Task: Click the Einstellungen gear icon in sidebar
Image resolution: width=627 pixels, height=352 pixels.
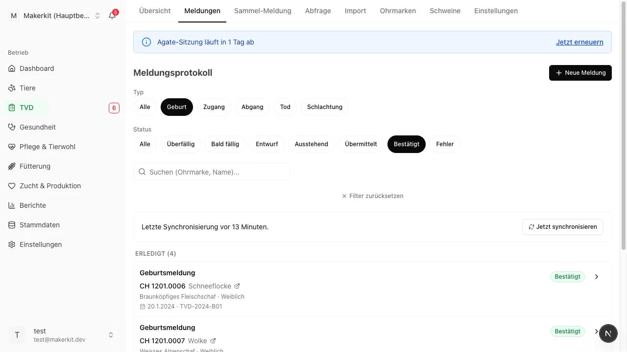Action: click(x=12, y=244)
